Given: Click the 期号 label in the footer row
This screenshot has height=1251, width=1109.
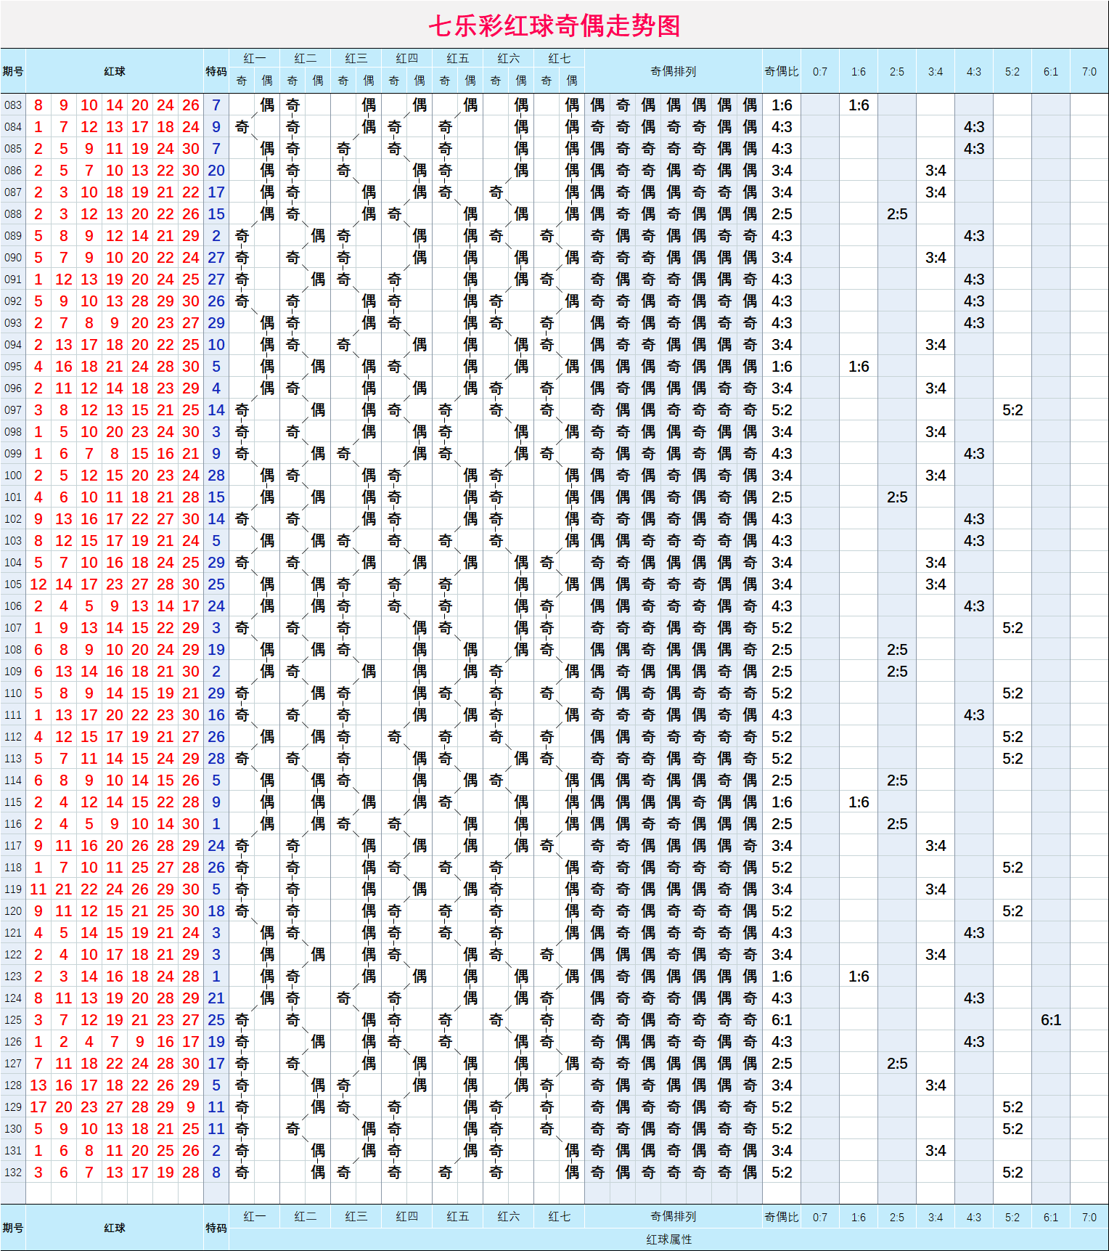Looking at the screenshot, I should tap(13, 1228).
